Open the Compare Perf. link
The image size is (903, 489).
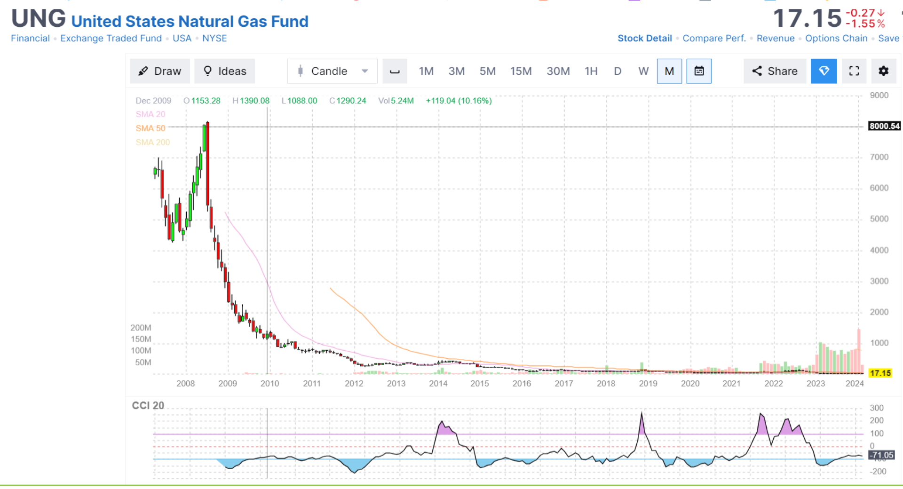(x=714, y=39)
